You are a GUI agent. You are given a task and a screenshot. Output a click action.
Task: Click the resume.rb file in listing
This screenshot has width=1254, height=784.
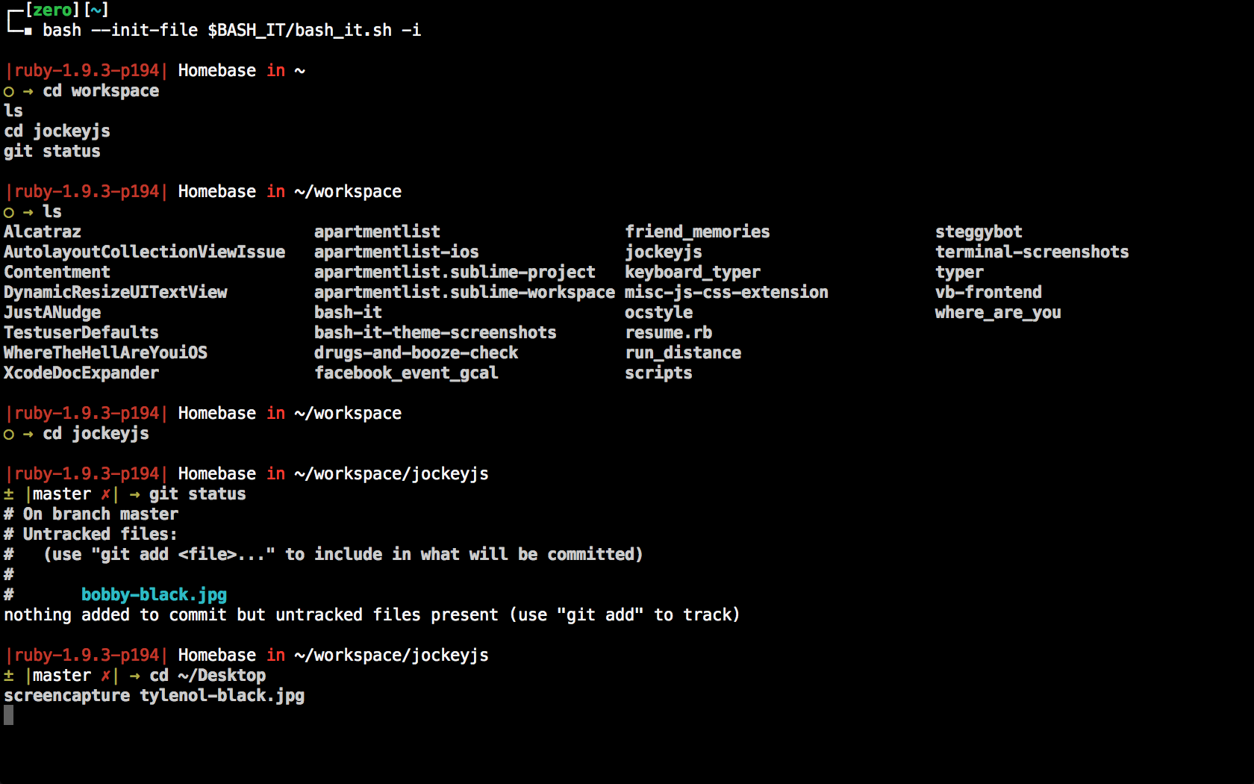click(668, 333)
